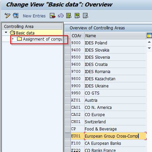Click the table scroll up arrow
This screenshot has height=152, width=152.
pos(149,42)
